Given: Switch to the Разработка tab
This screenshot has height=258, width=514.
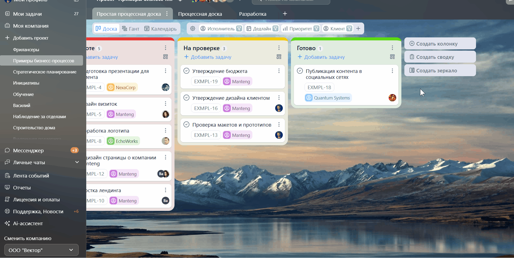Looking at the screenshot, I should coord(252,14).
